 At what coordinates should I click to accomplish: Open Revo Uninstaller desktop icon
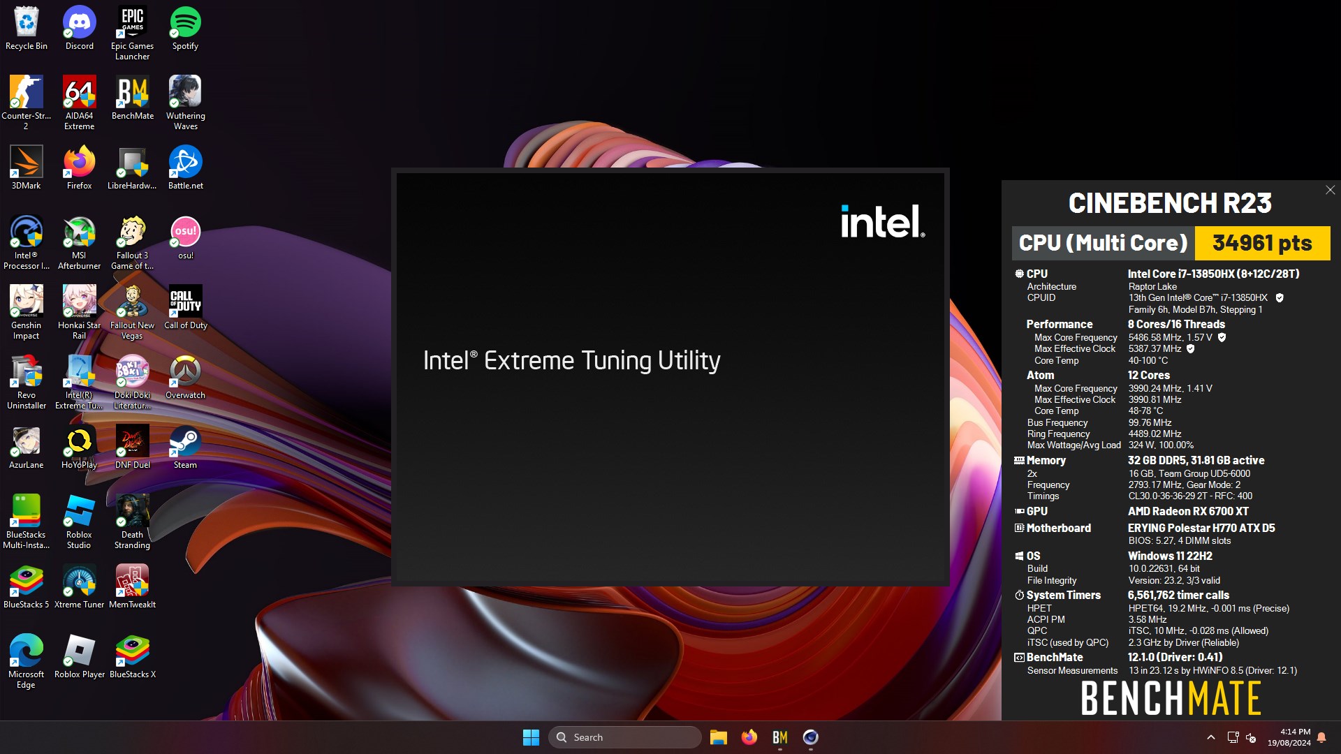(27, 383)
